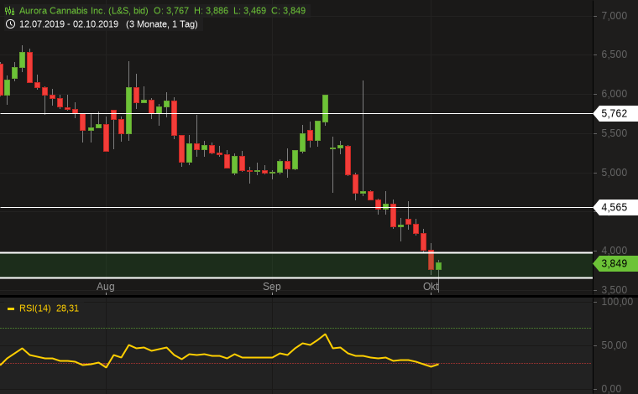Click the 5,000 price axis label

[614, 173]
